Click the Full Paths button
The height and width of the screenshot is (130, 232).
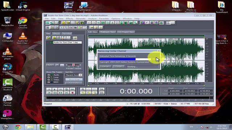click(74, 83)
